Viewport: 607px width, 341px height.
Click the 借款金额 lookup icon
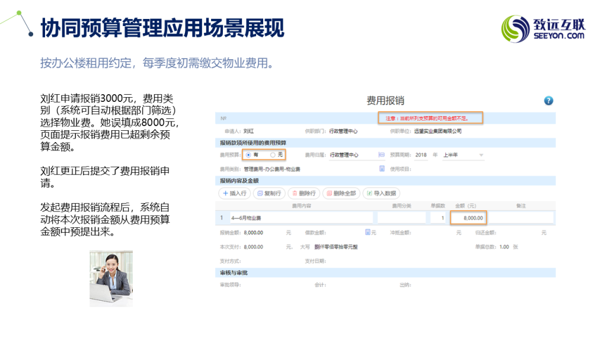pyautogui.click(x=368, y=232)
